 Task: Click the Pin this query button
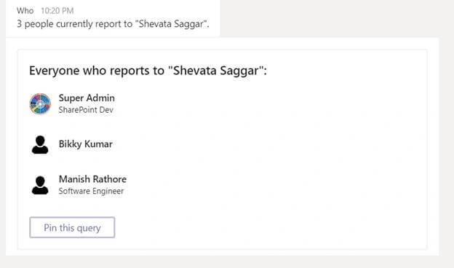coord(72,227)
